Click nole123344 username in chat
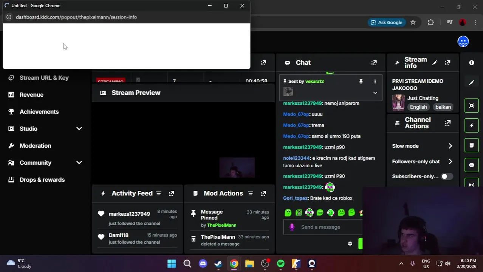Screen dimensions: 483x272 tap(296, 158)
